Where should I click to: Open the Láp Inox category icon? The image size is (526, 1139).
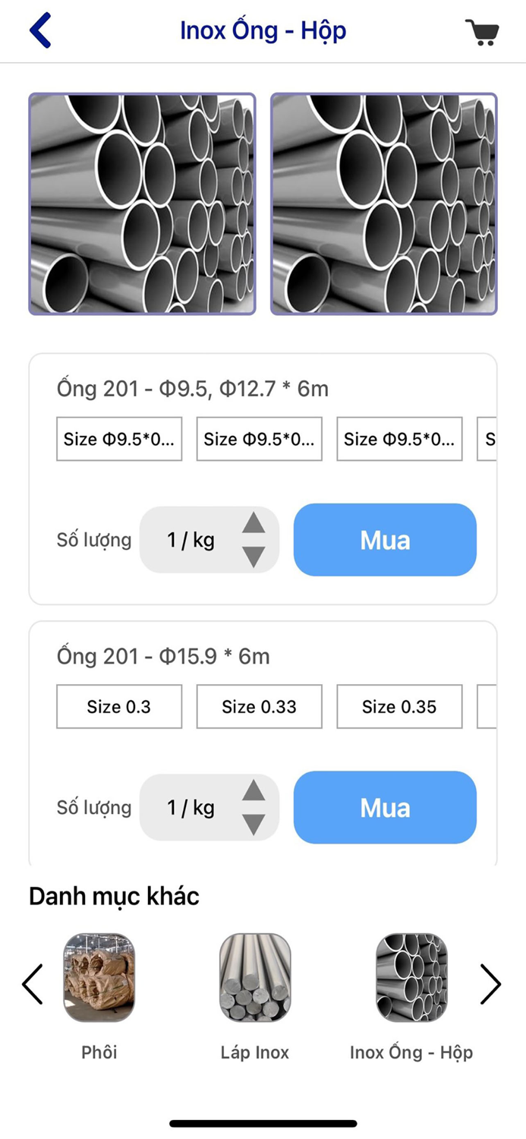click(255, 977)
